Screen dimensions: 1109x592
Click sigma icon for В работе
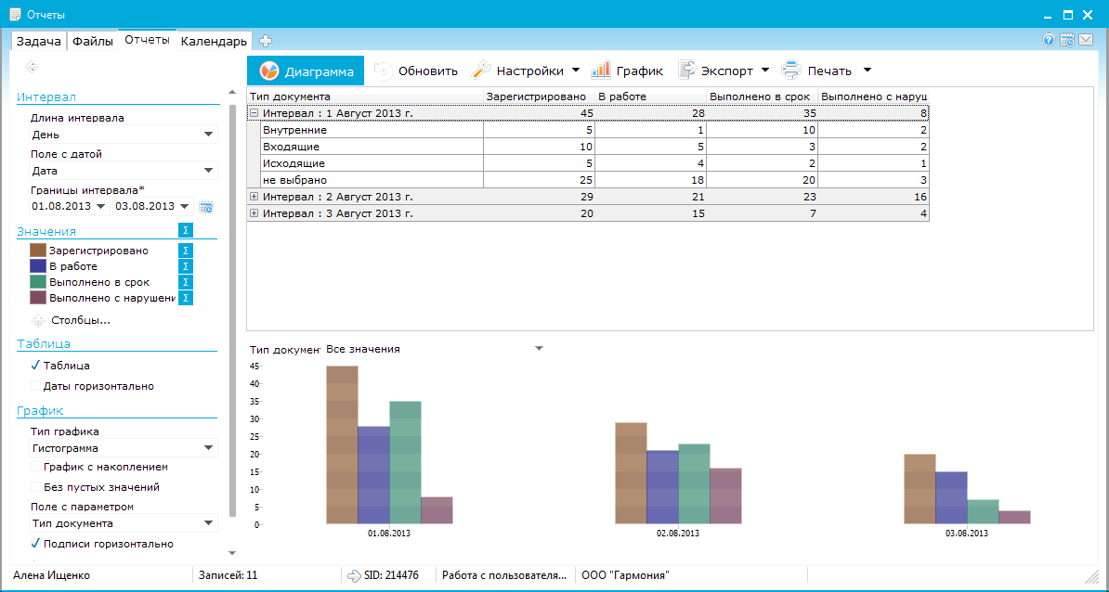tap(186, 266)
